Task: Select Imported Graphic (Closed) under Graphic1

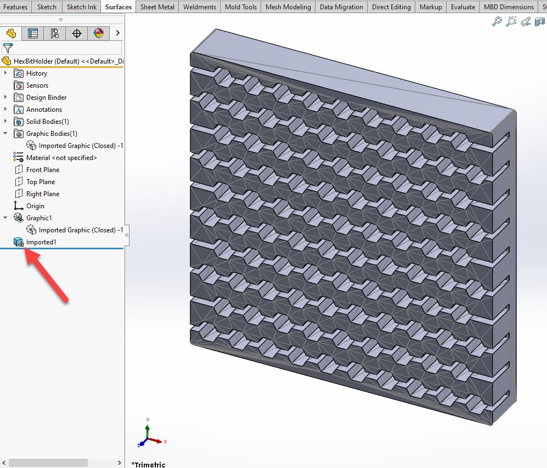Action: point(75,230)
